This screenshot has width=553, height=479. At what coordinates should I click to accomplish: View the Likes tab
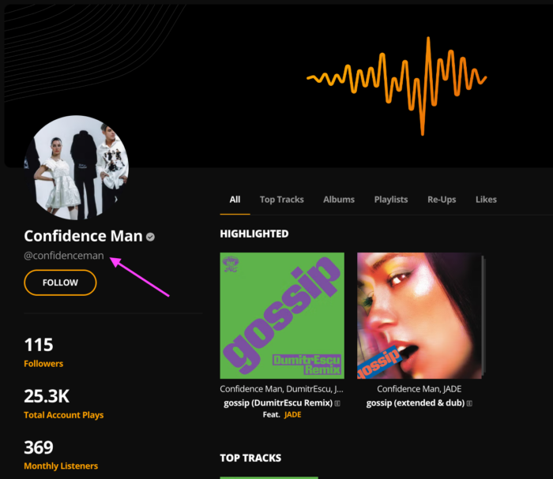point(486,200)
